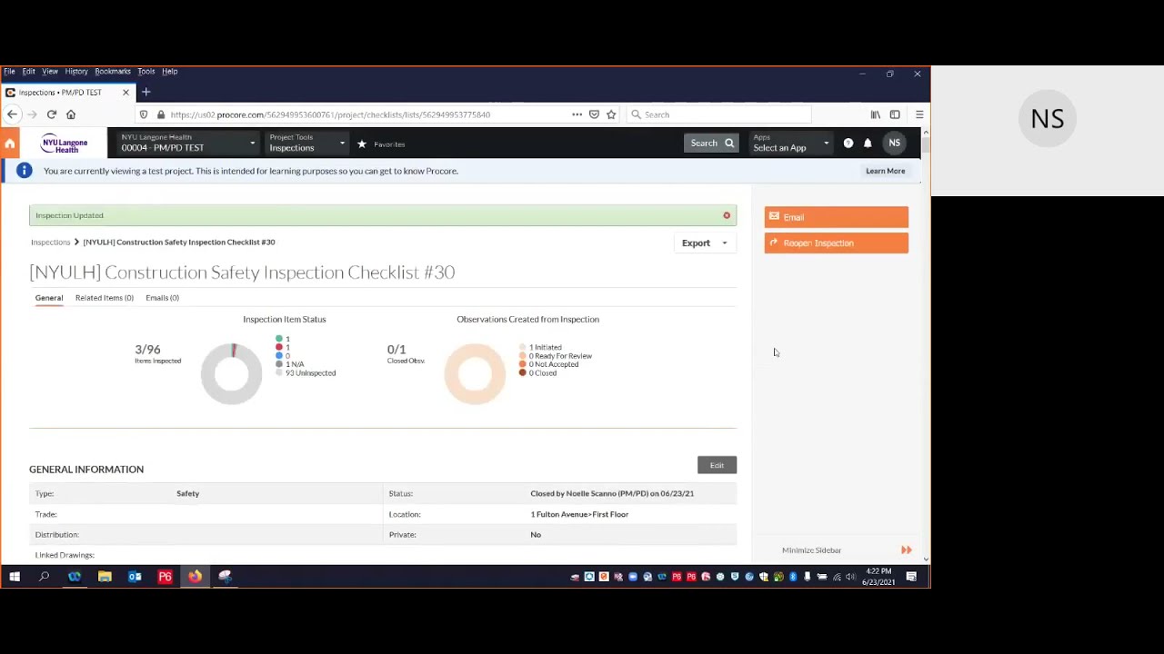Bookmark this page with star icon
The image size is (1164, 654).
[611, 114]
